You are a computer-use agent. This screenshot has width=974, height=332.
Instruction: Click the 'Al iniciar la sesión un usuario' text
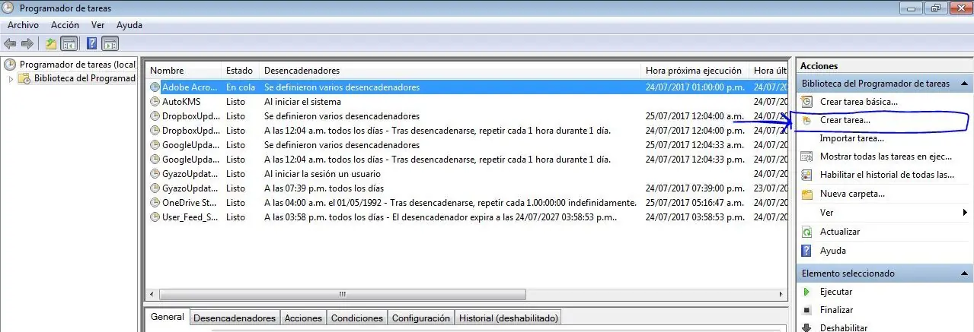pos(322,174)
